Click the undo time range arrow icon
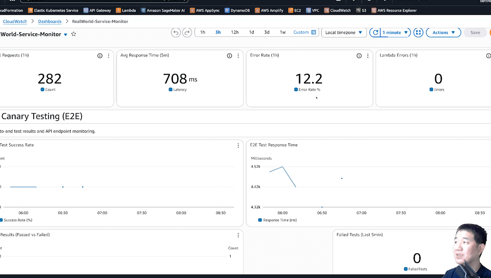The width and height of the screenshot is (491, 278). [x=176, y=33]
